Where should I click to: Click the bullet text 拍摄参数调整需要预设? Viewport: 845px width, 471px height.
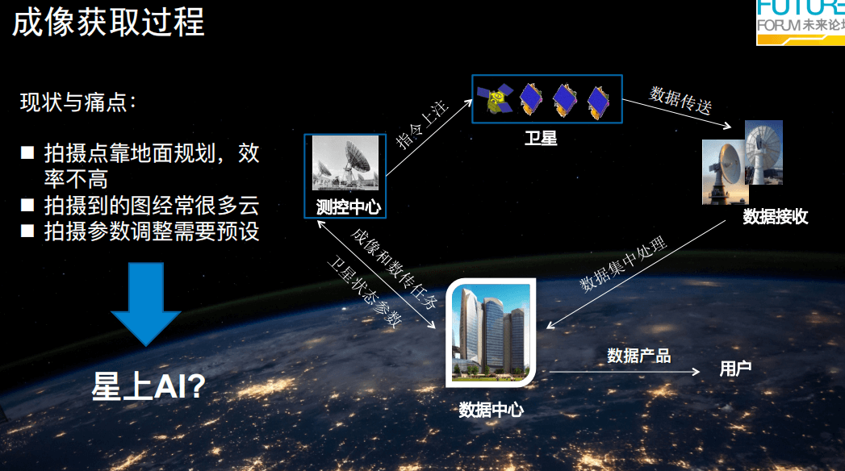(x=152, y=231)
